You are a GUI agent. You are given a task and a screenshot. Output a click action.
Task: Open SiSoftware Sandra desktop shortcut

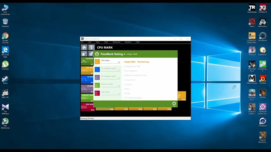263,109
